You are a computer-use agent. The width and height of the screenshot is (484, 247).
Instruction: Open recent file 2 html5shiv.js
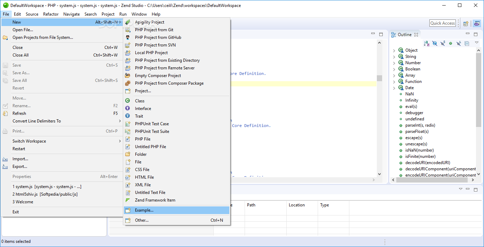(62, 194)
